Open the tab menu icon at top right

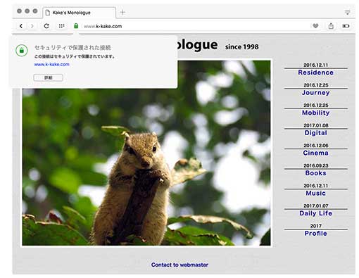[348, 12]
